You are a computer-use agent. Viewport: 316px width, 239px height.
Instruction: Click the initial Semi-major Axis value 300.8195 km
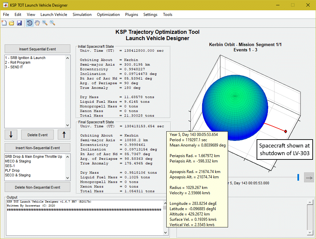pos(137,65)
